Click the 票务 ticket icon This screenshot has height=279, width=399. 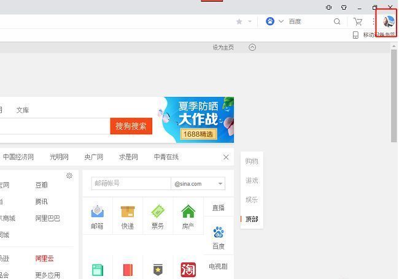point(158,212)
